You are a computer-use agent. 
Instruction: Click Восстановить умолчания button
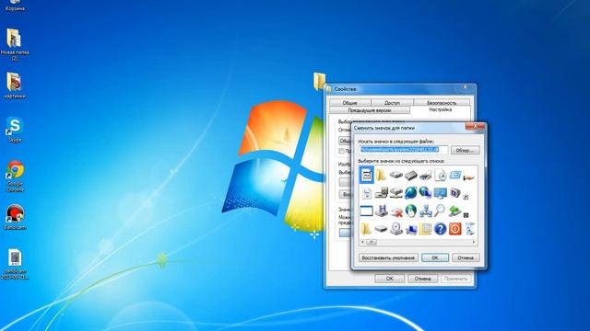pos(388,257)
